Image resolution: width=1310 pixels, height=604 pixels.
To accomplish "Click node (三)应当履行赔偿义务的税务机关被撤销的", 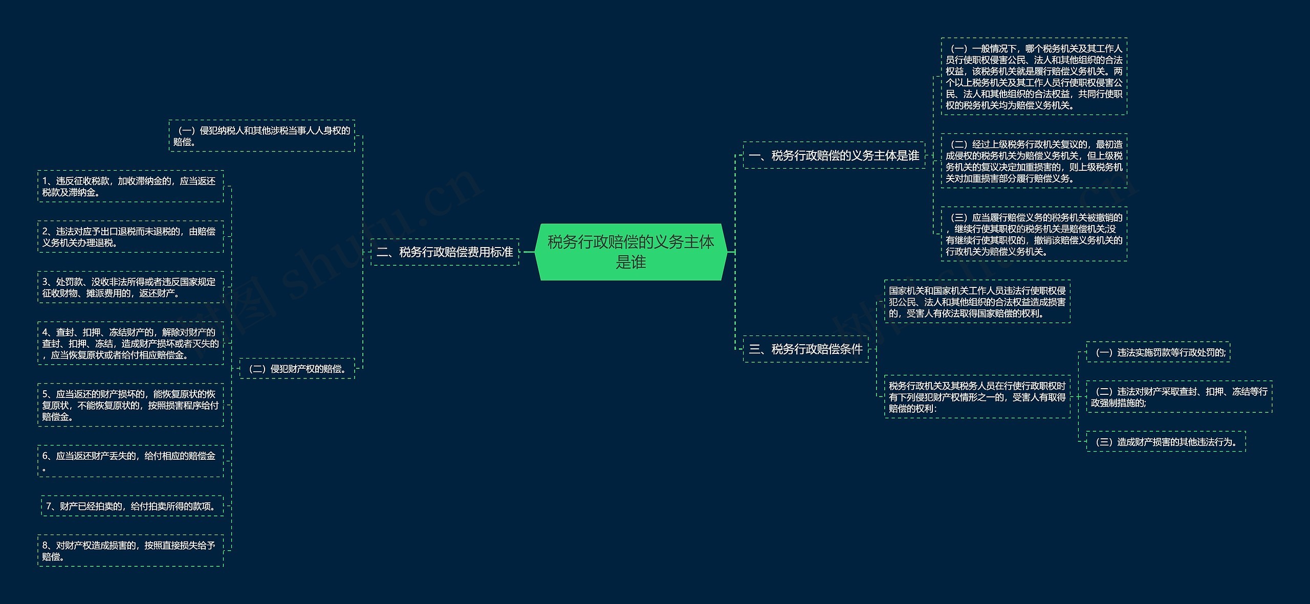I will pos(1034,234).
